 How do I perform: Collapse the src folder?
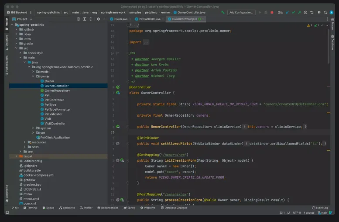coord(16,48)
